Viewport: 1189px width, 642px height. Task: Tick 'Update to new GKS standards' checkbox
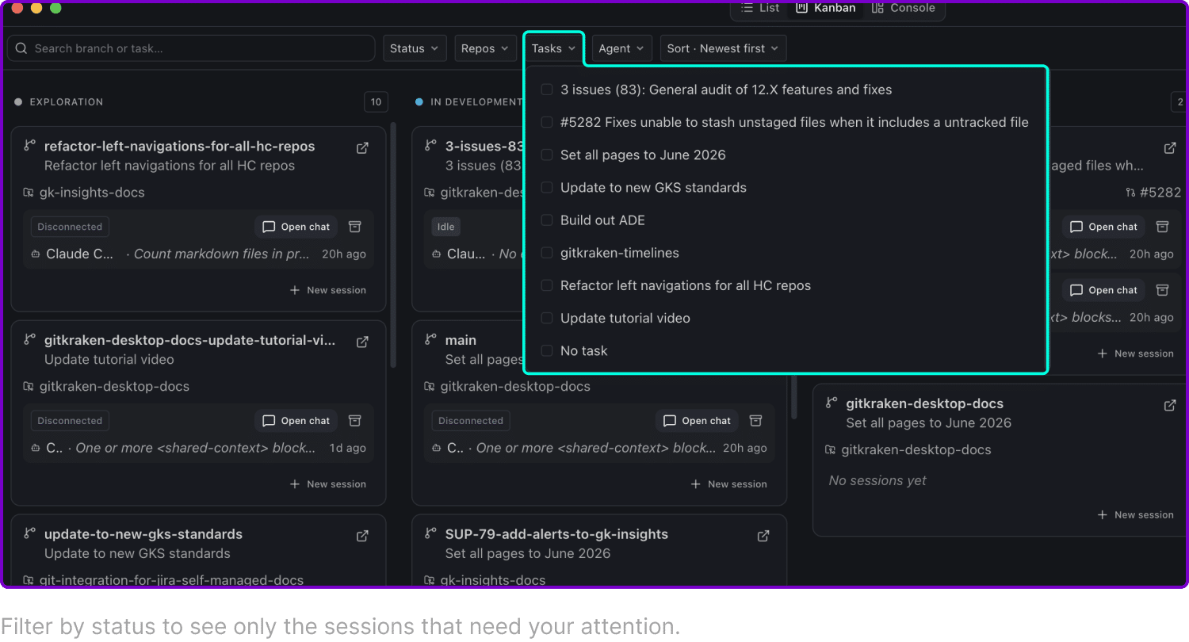547,188
